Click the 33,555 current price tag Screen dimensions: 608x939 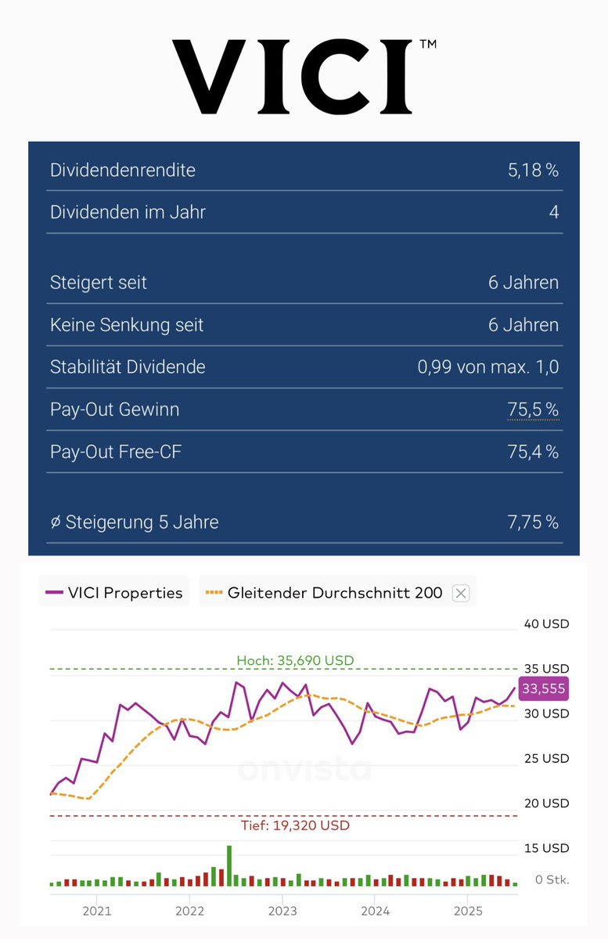(543, 688)
